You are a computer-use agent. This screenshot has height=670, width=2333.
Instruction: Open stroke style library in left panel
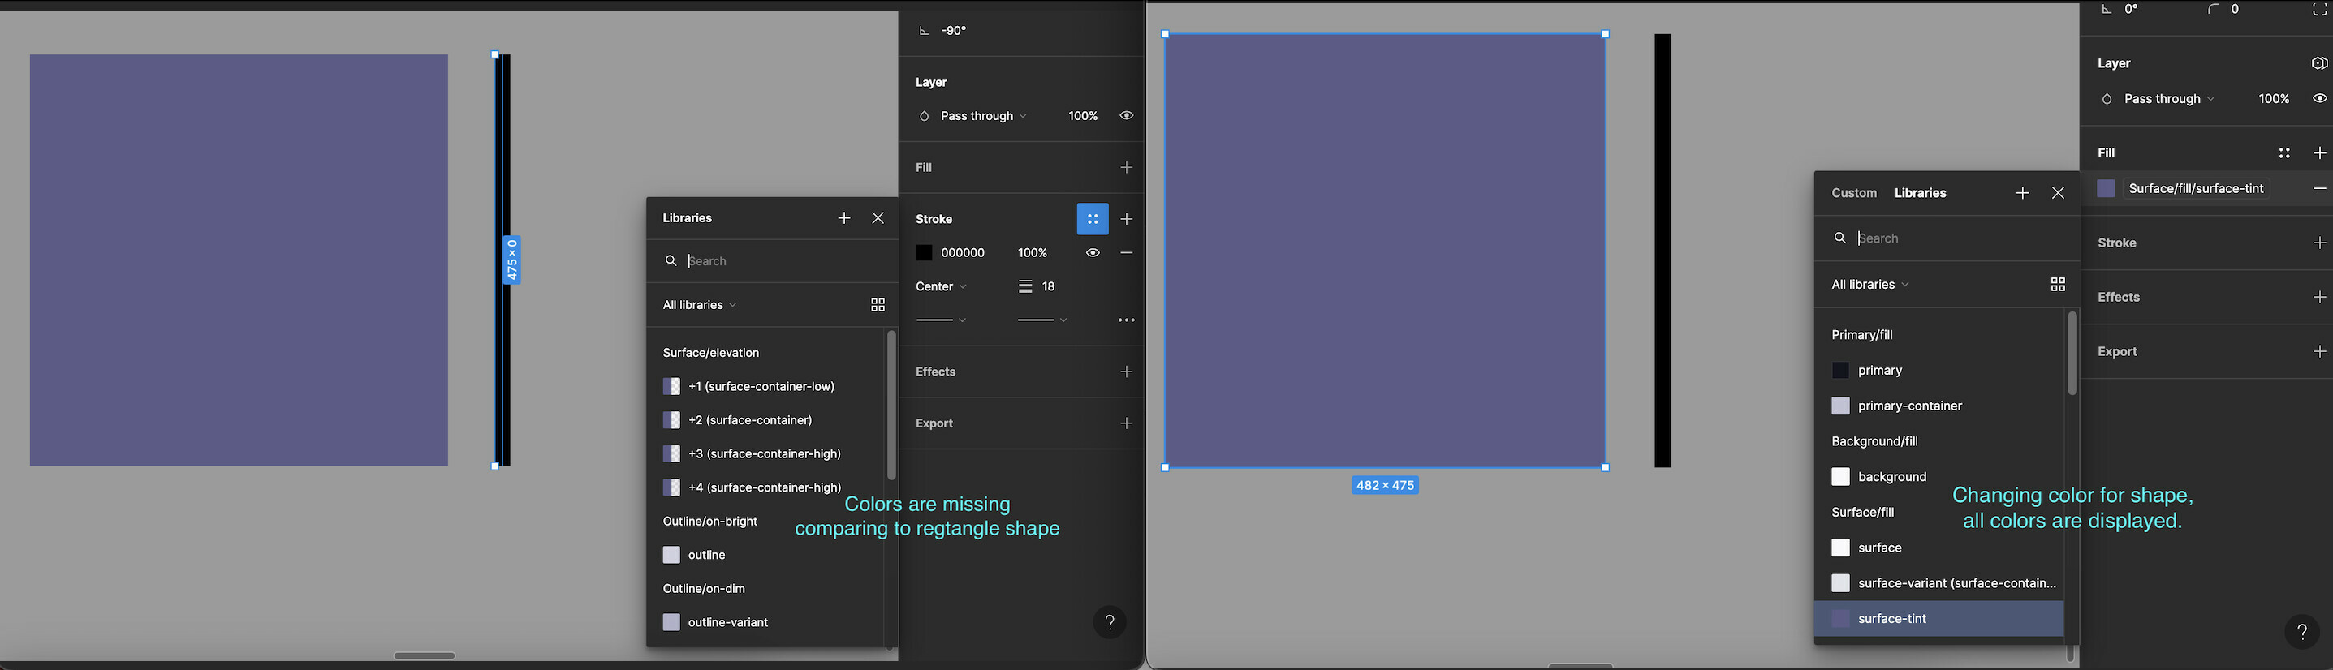[1093, 219]
